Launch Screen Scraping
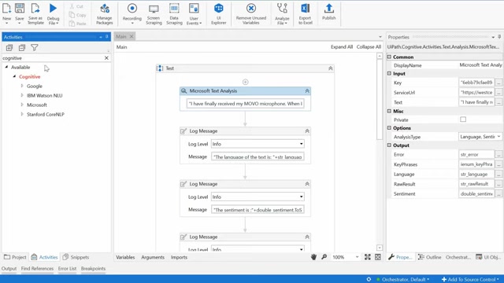 (x=154, y=13)
